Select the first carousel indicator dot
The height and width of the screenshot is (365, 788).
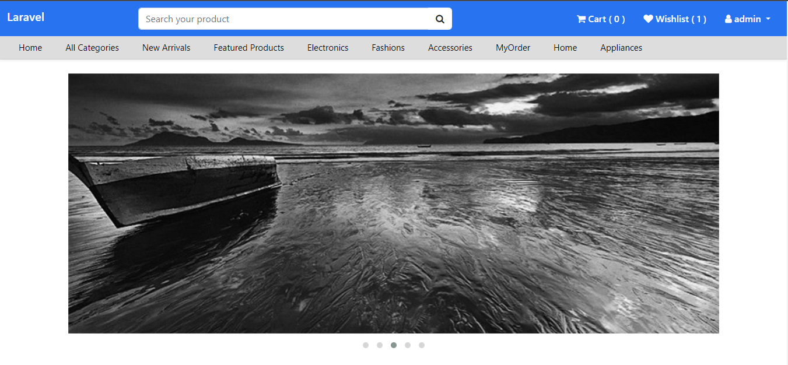click(366, 345)
